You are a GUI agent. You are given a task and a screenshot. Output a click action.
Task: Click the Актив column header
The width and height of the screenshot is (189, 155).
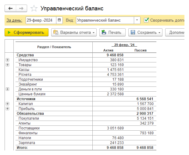(108, 50)
